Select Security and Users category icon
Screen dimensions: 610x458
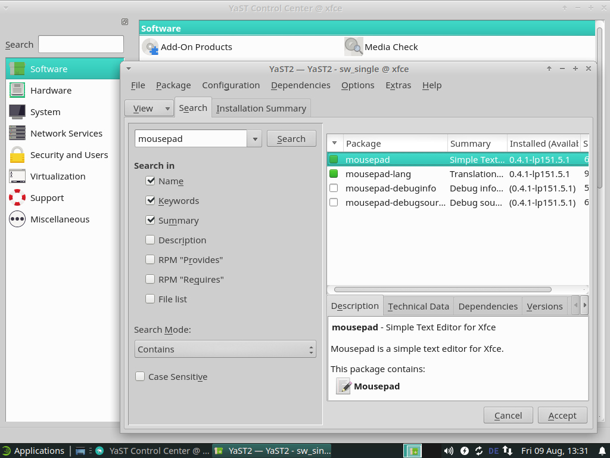[17, 155]
